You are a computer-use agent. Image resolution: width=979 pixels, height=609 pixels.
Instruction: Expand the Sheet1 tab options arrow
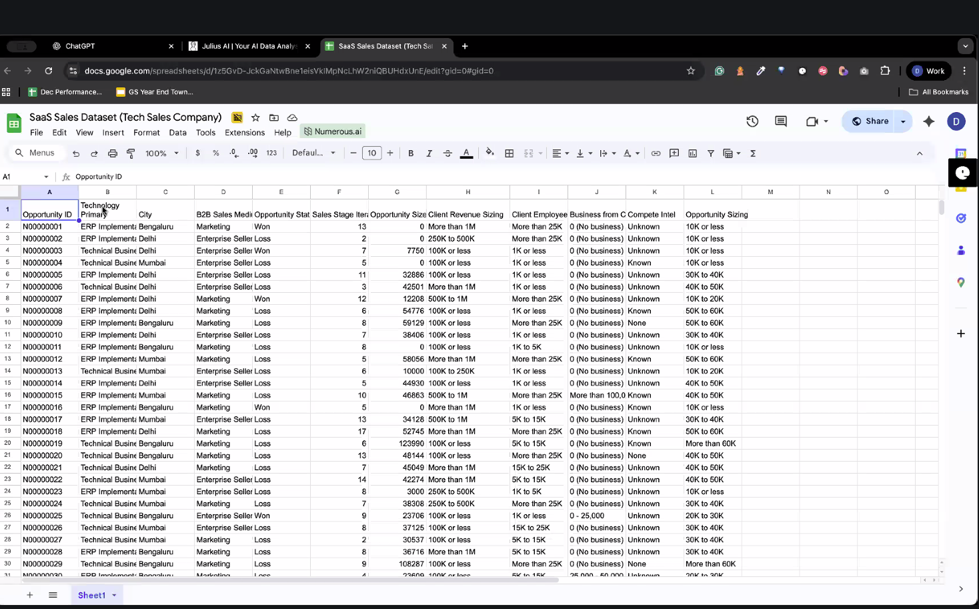click(x=114, y=596)
